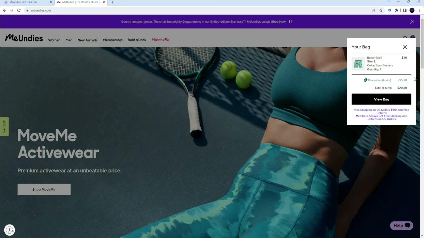The width and height of the screenshot is (424, 238).
Task: Click Members Always Get Free Shipping text
Action: click(x=382, y=117)
